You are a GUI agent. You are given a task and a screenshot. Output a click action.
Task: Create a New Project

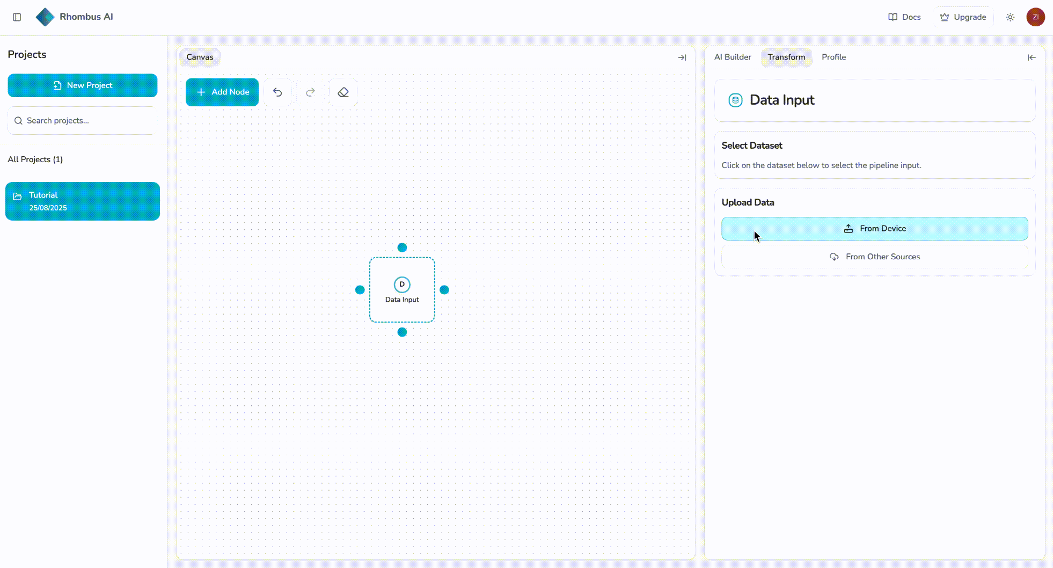click(82, 85)
